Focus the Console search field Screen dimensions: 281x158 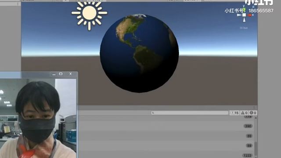[x=190, y=113]
